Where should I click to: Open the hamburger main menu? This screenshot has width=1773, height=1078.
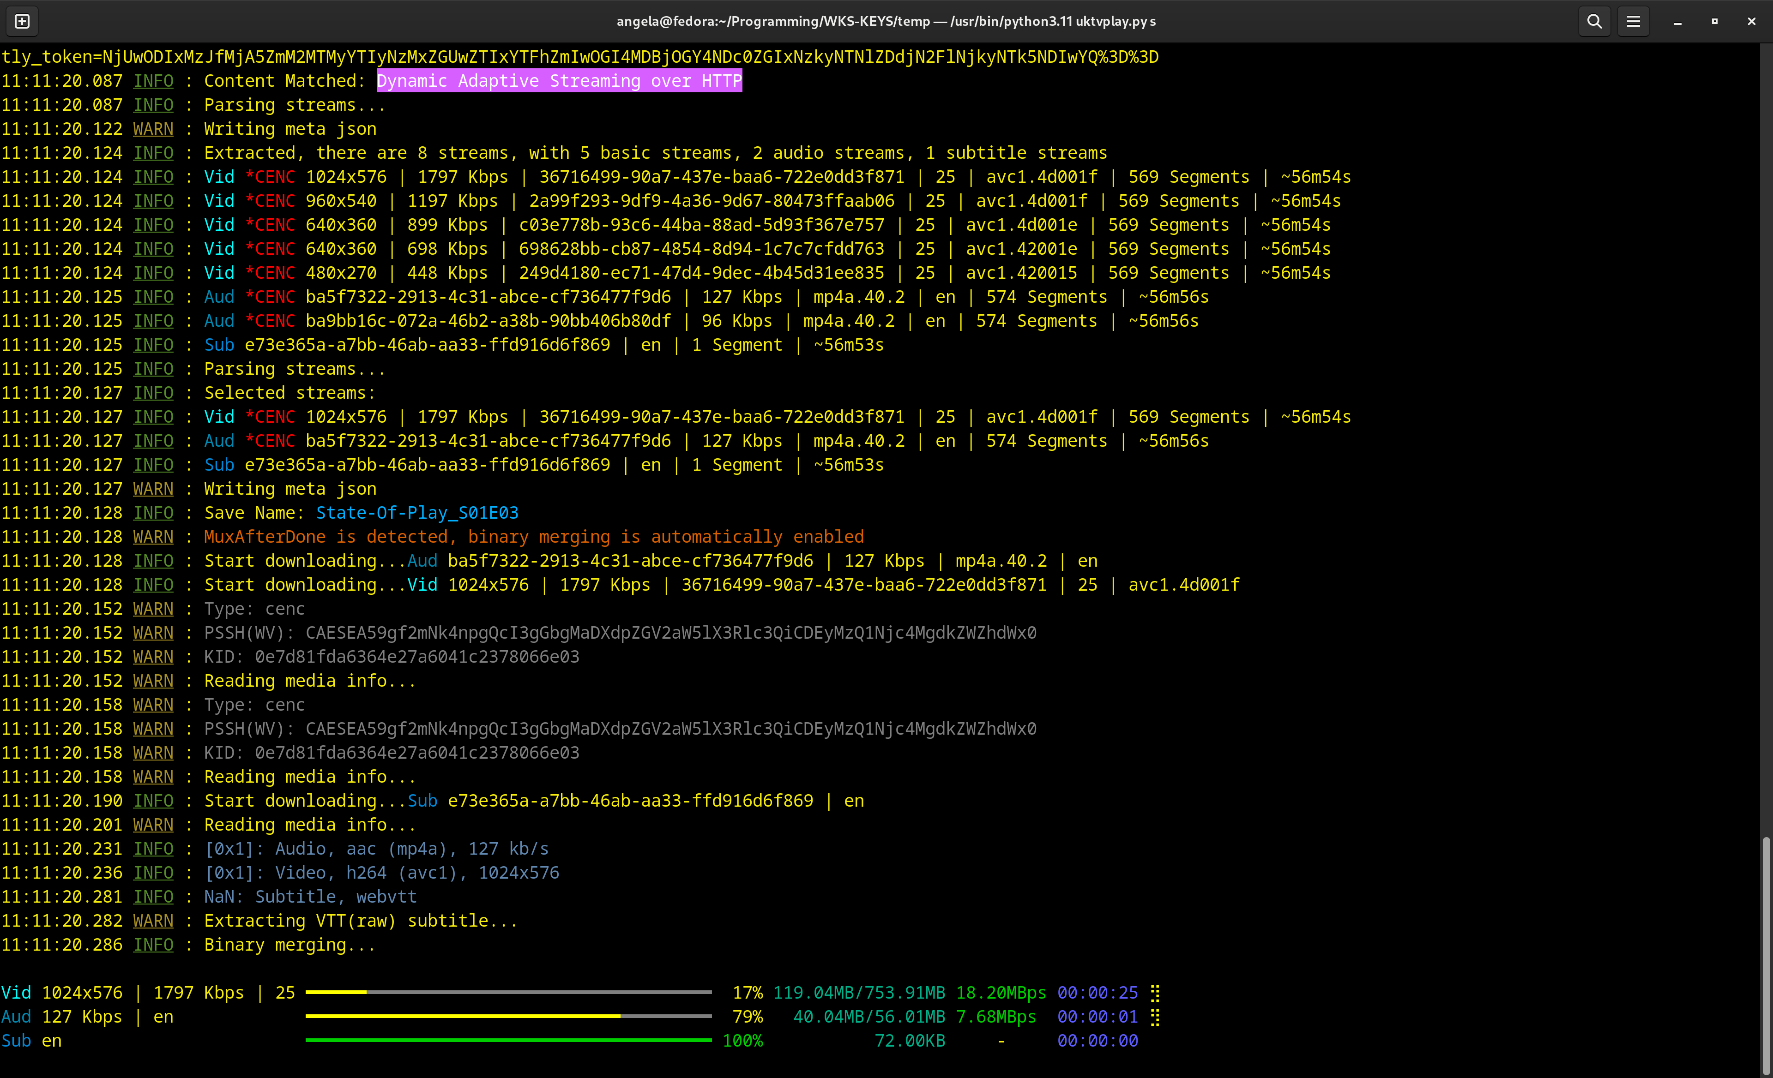click(x=1633, y=22)
